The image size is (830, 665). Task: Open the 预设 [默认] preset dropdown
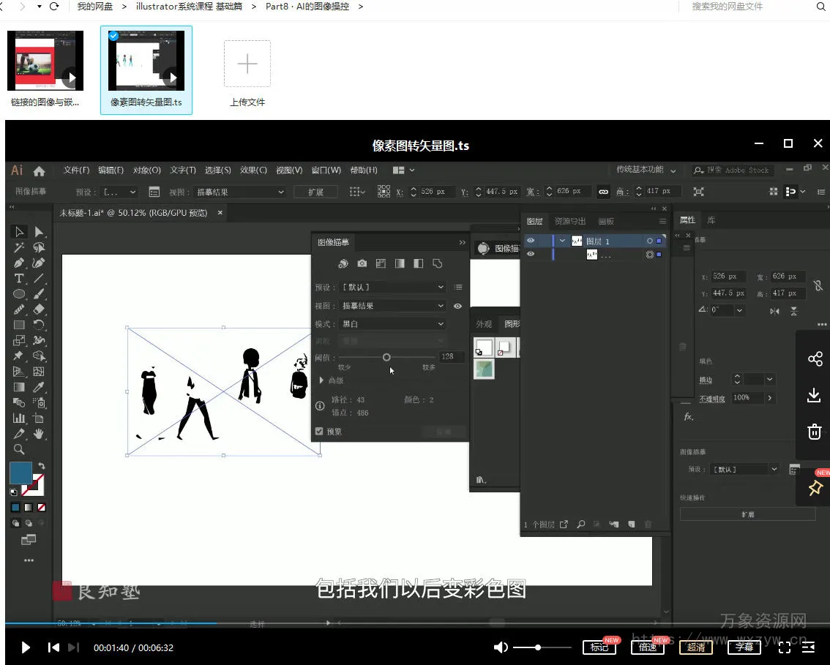coord(393,288)
